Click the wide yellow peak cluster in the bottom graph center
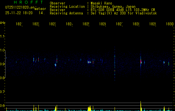This screenshot has height=111, width=175. click(x=89, y=109)
